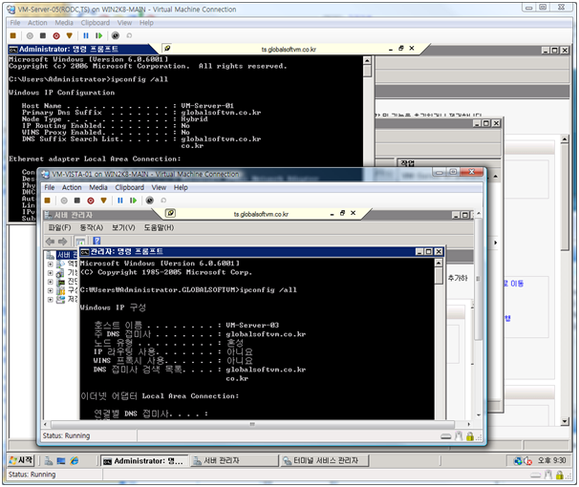Screen dimensions: 579x487
Task: Open 동작(A) menu in 서버 관리자
Action: click(x=92, y=227)
